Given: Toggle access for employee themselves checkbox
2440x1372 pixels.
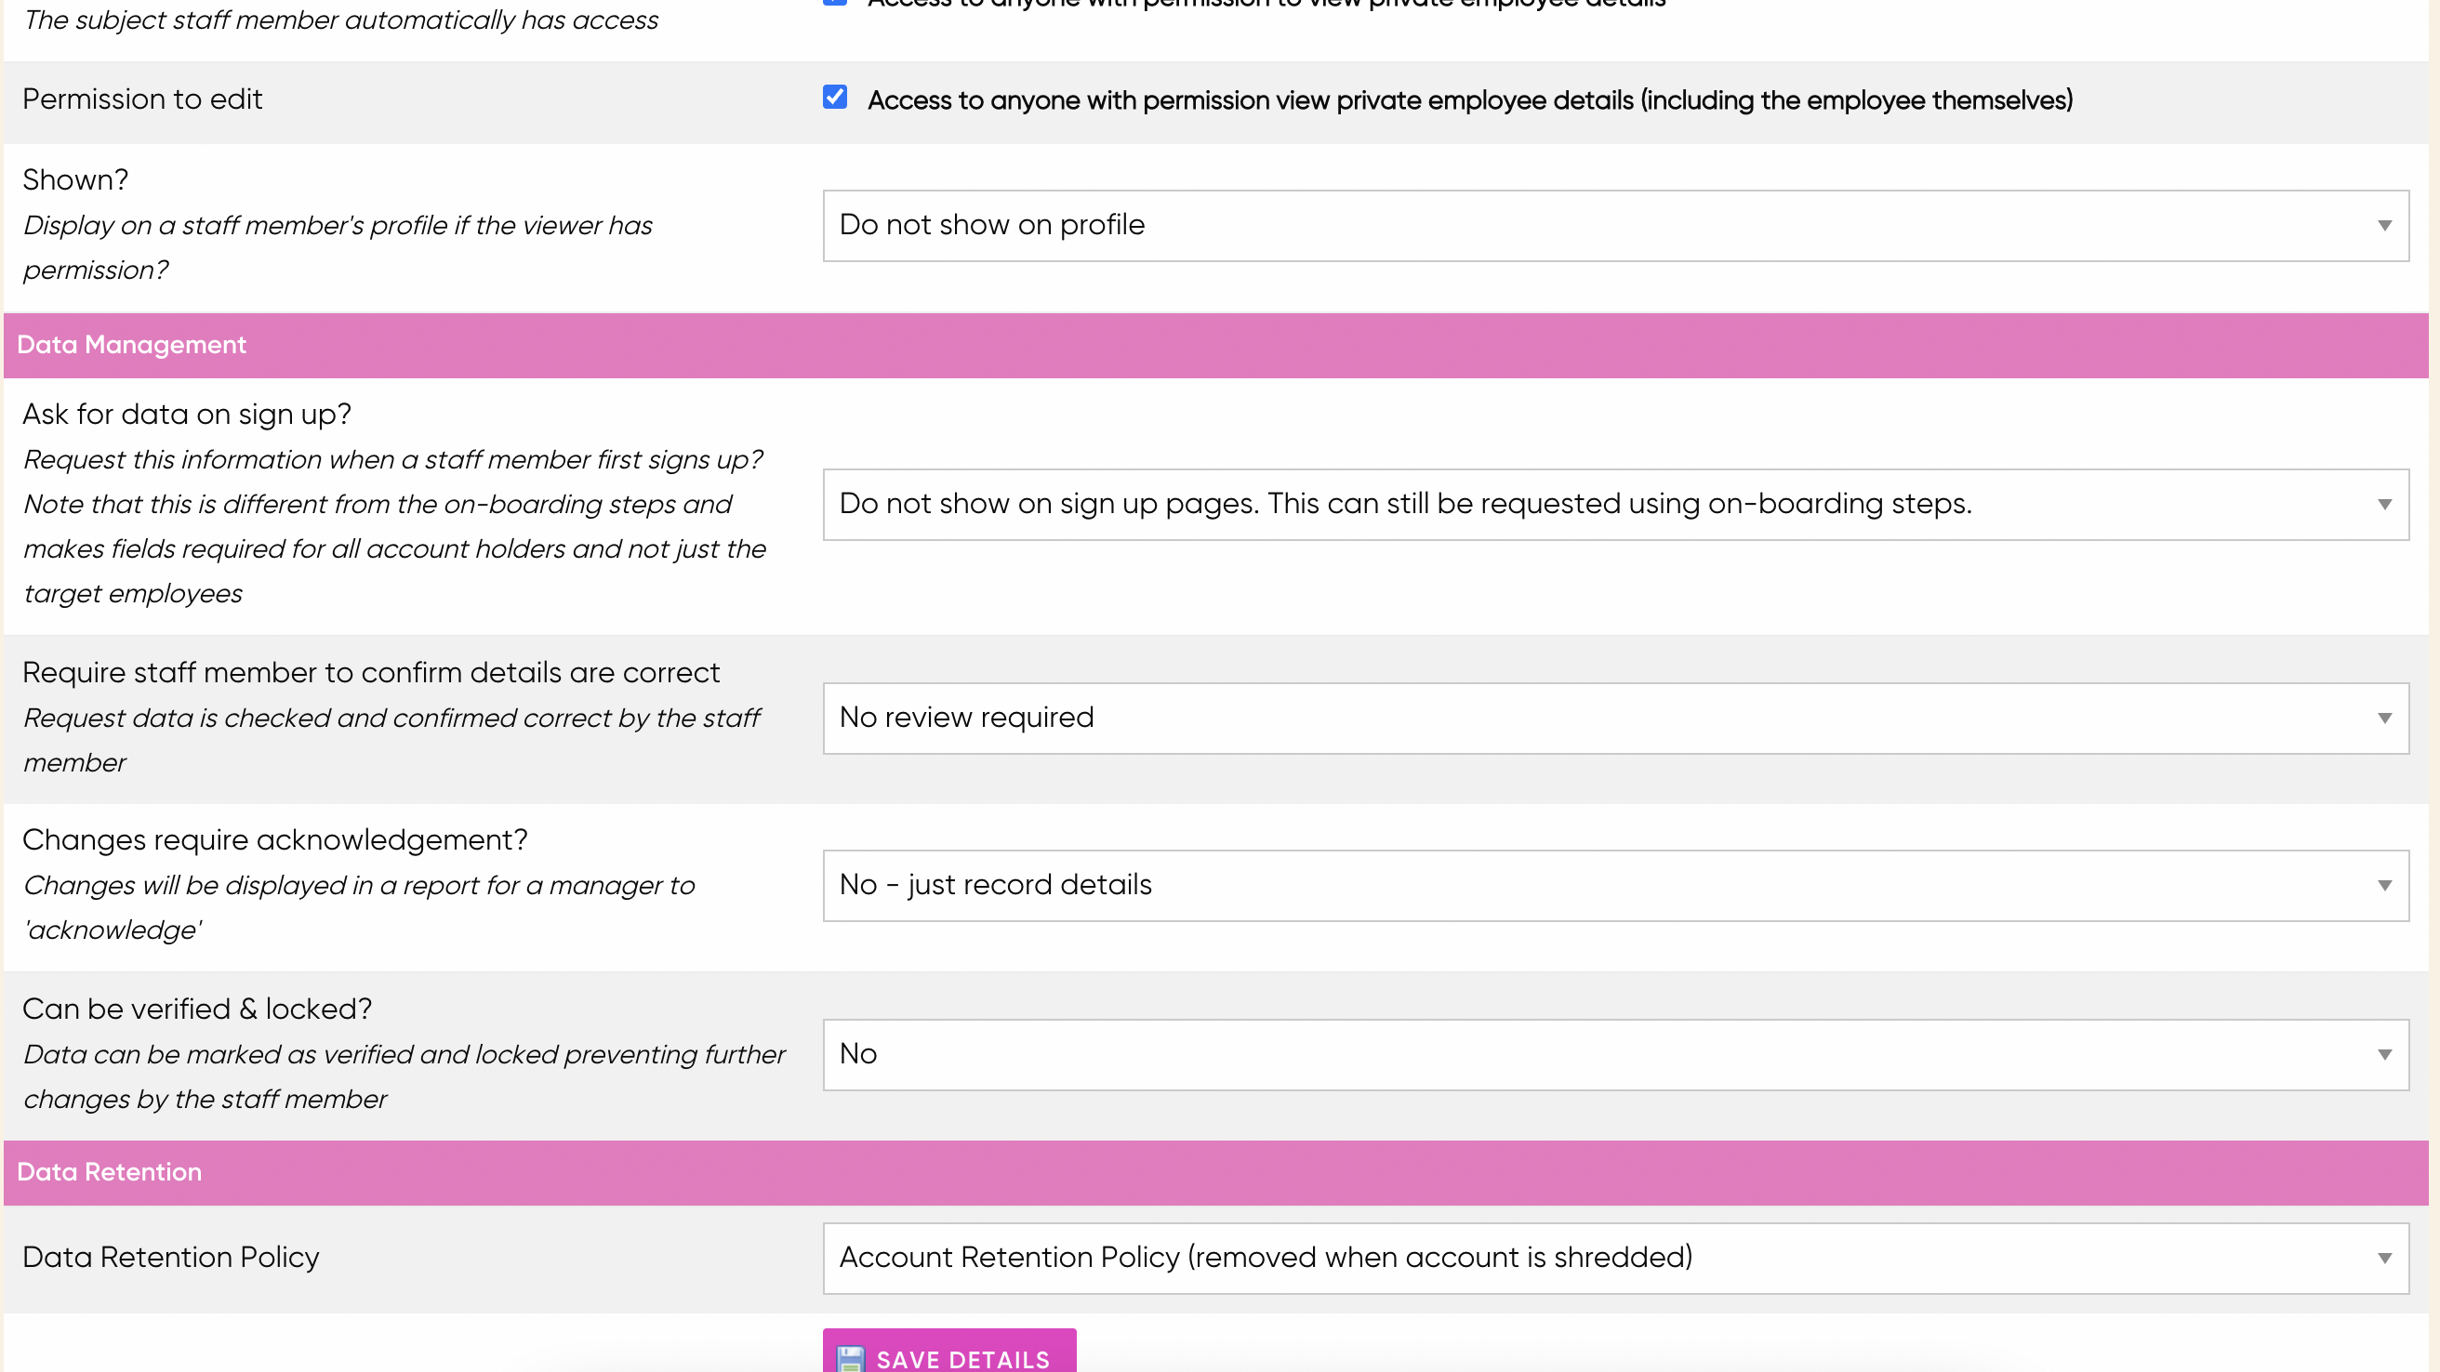Looking at the screenshot, I should pos(834,97).
